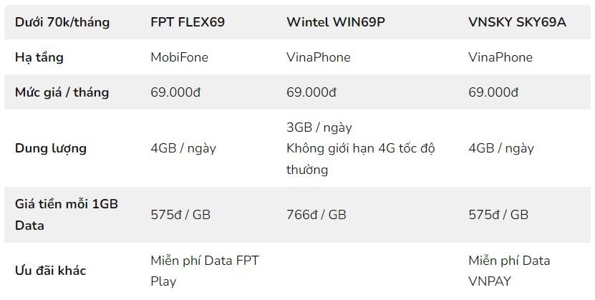Click VinaPhone in the VNSKY SKY69A column
This screenshot has width=595, height=300.
point(500,57)
